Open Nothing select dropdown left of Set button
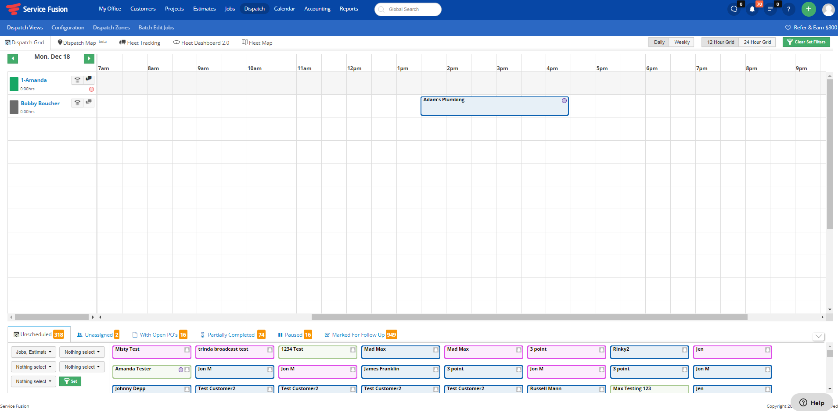 34,381
